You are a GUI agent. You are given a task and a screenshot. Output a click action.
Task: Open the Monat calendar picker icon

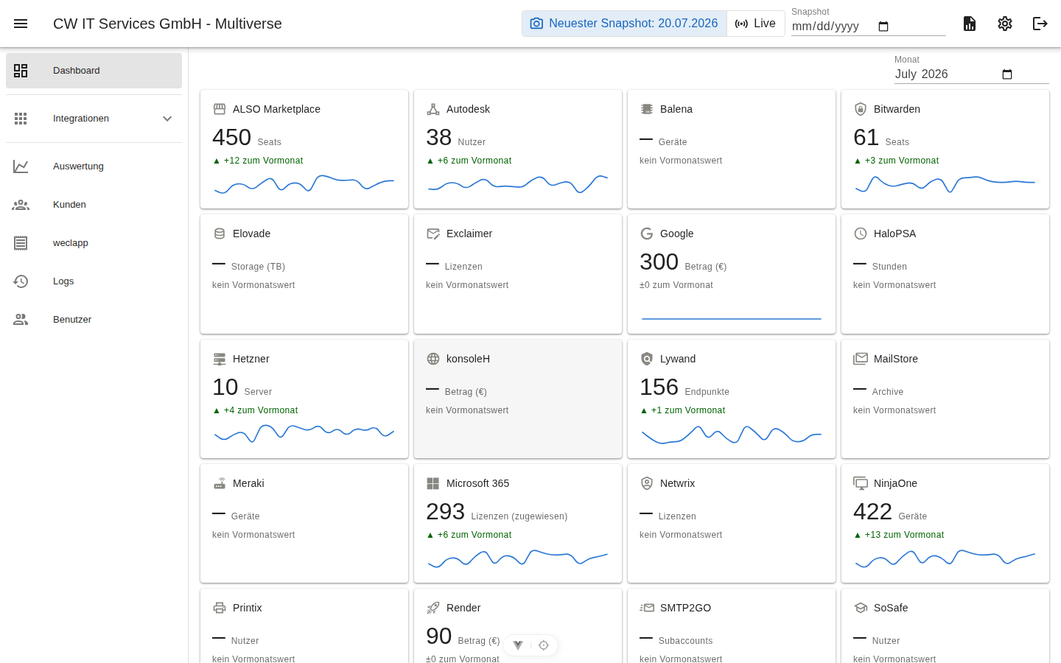click(x=1007, y=74)
